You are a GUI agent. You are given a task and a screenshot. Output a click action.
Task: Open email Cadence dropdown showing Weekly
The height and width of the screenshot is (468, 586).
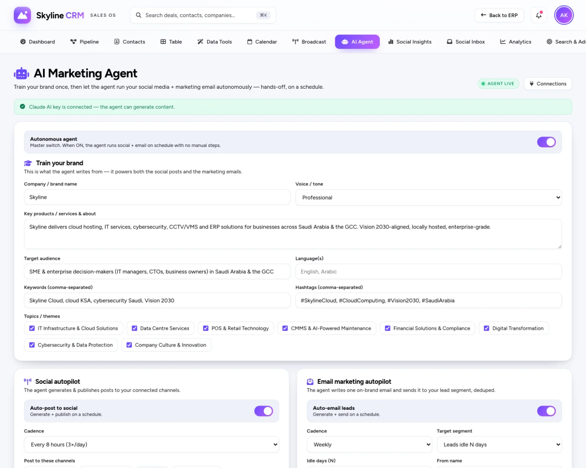point(369,445)
